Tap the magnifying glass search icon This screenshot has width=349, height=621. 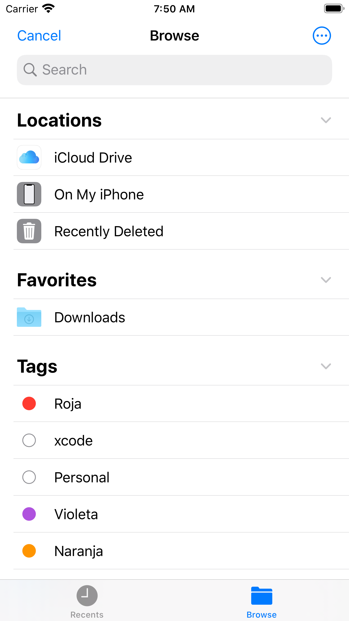tap(30, 70)
